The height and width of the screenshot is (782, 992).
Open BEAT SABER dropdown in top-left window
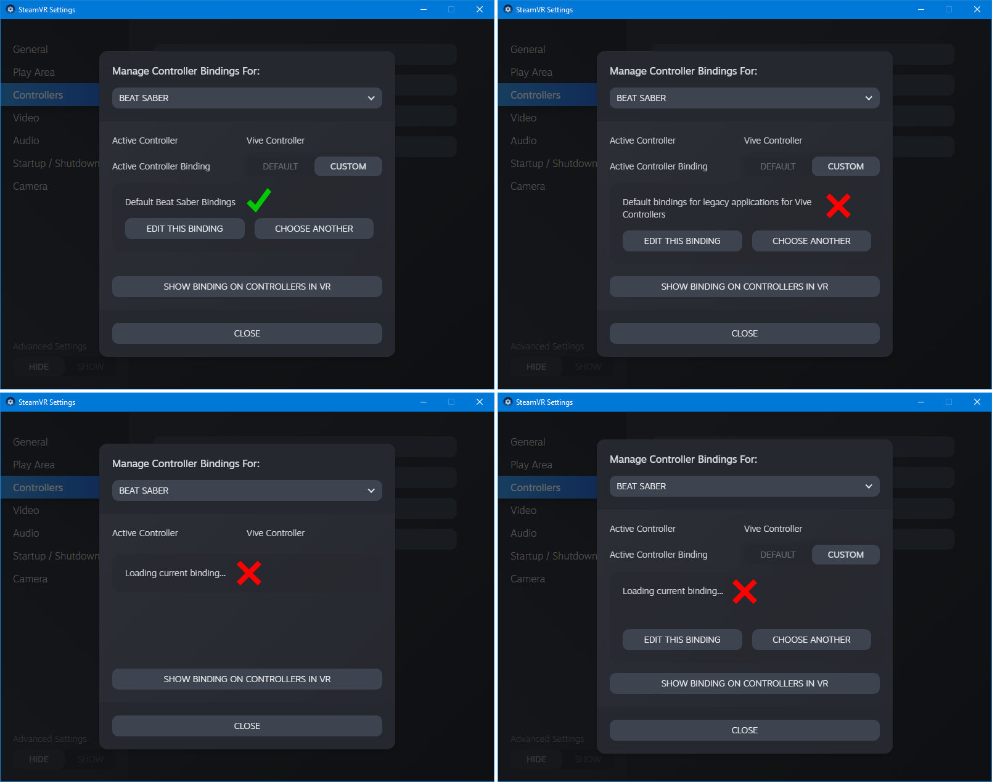coord(247,98)
